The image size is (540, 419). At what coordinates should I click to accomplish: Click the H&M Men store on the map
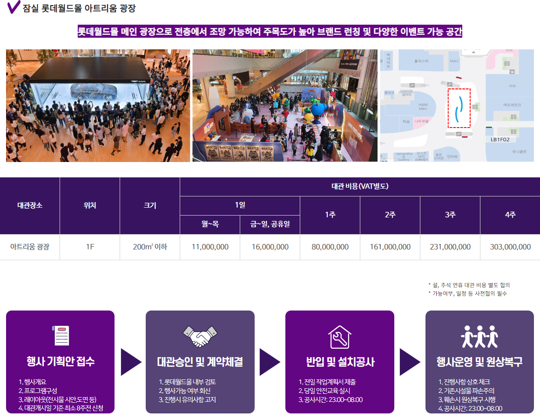[x=423, y=107]
